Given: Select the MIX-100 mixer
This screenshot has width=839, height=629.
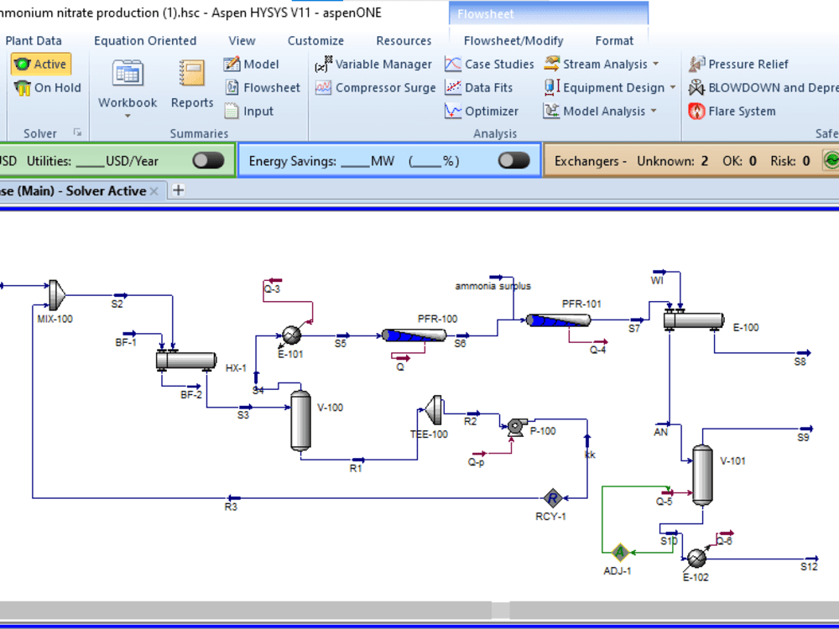Looking at the screenshot, I should click(57, 294).
